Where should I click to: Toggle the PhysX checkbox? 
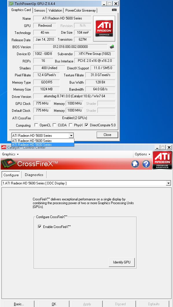[71, 125]
